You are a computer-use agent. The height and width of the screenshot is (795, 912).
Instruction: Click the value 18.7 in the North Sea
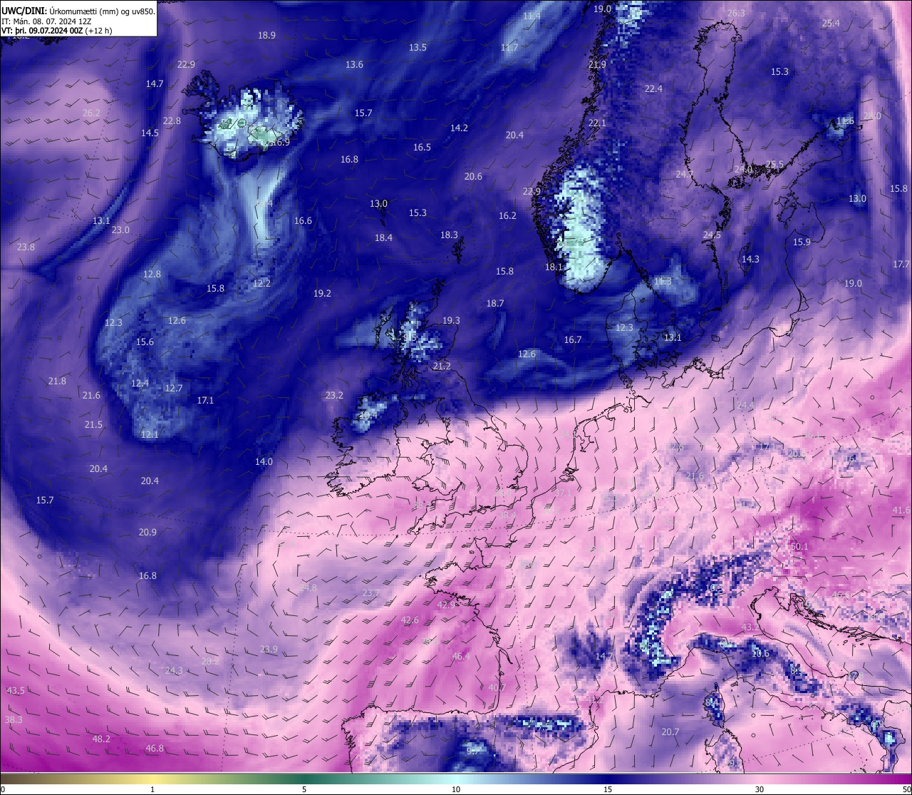click(x=495, y=303)
